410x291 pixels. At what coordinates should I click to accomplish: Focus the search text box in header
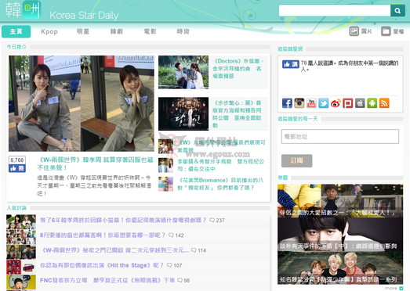click(x=335, y=11)
